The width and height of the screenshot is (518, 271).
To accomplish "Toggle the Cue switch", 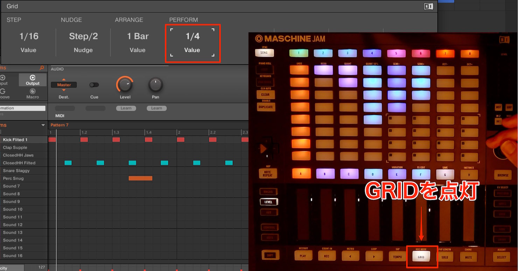I will (94, 85).
